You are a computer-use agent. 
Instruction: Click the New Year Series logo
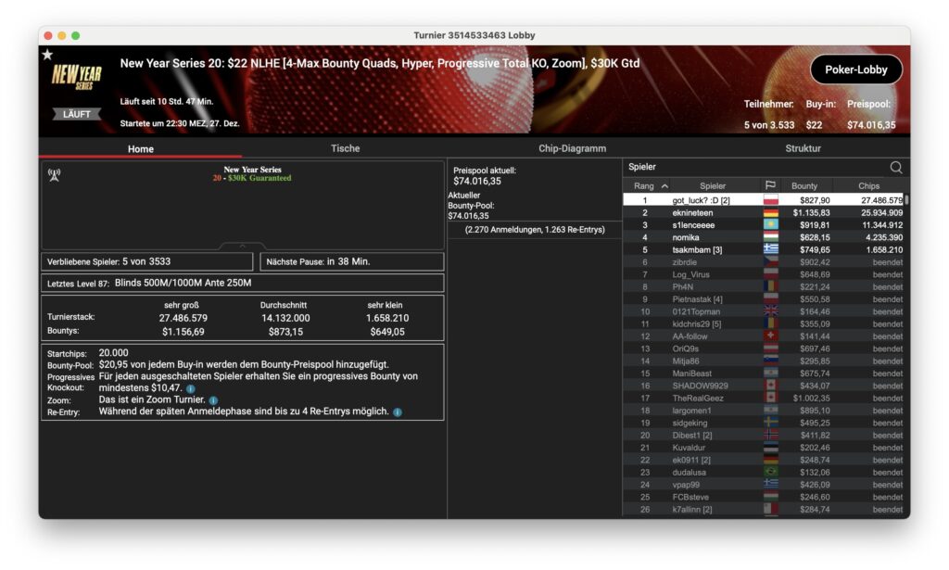(x=76, y=78)
